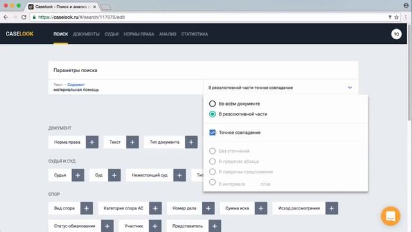Switch to Поиск navigation tab
This screenshot has width=412, height=232.
coord(61,34)
